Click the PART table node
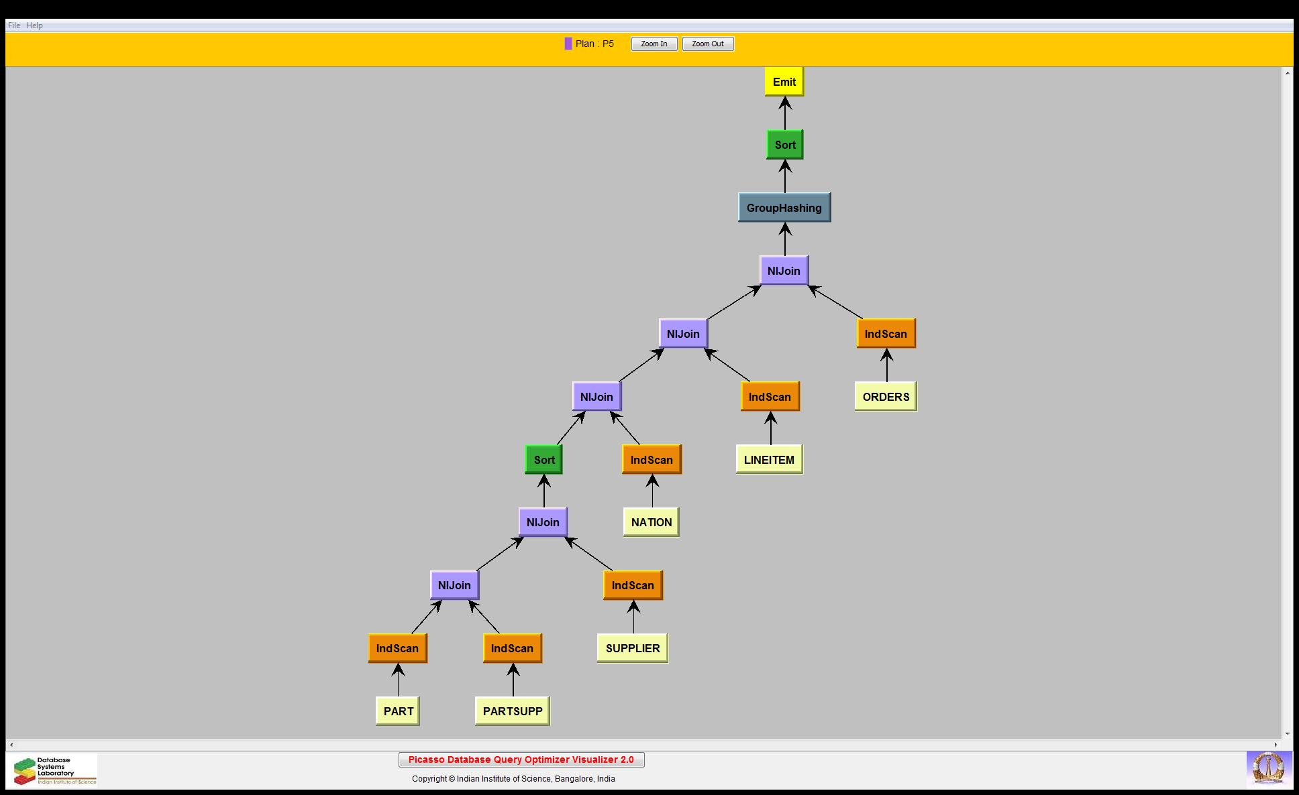Screen dimensions: 1299x795 398,711
